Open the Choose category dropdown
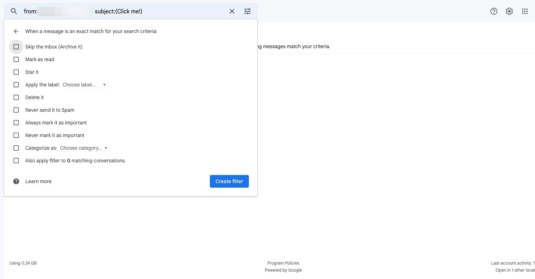The image size is (535, 279). (x=84, y=148)
